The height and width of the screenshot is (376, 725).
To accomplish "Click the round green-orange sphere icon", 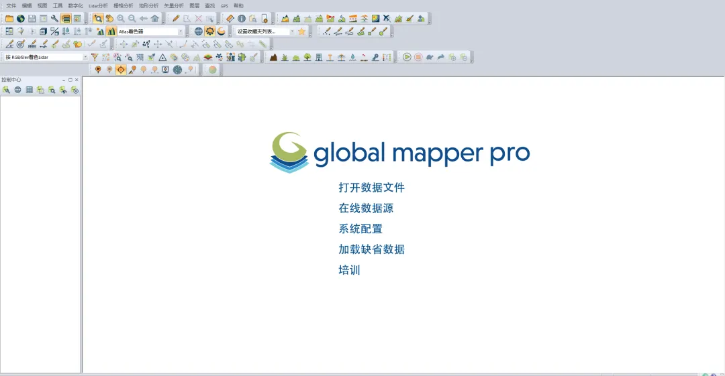I will tap(212, 70).
